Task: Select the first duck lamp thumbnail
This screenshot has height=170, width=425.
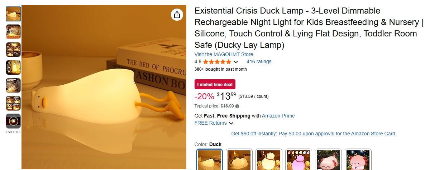Action: pyautogui.click(x=13, y=14)
